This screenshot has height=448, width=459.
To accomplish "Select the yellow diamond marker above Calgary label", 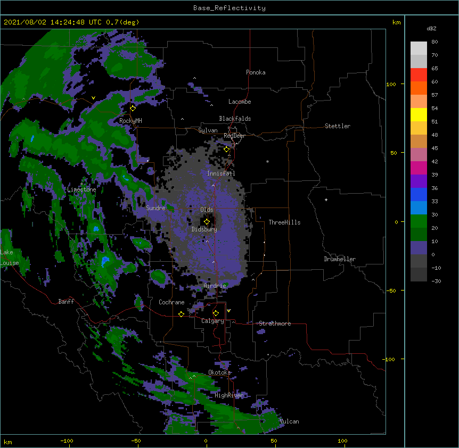I will (x=216, y=313).
